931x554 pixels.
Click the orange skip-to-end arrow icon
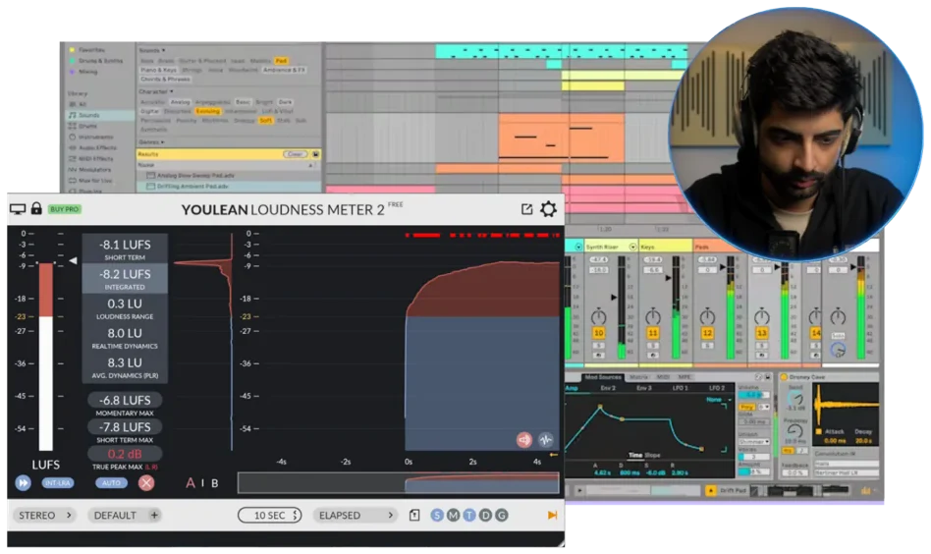(552, 515)
